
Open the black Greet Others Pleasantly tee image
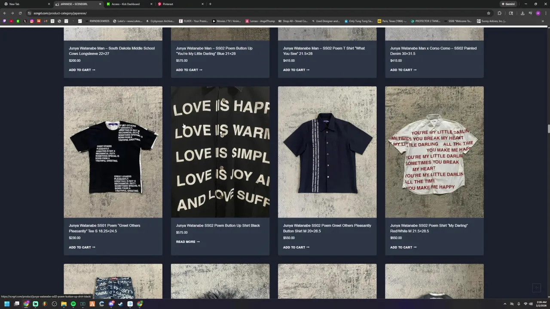pyautogui.click(x=113, y=152)
